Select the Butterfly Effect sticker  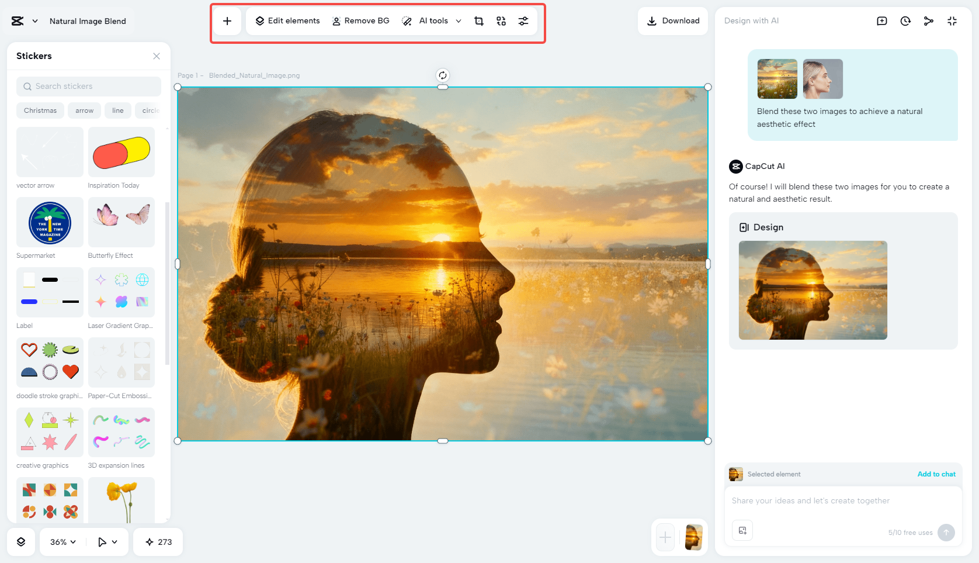(x=121, y=223)
